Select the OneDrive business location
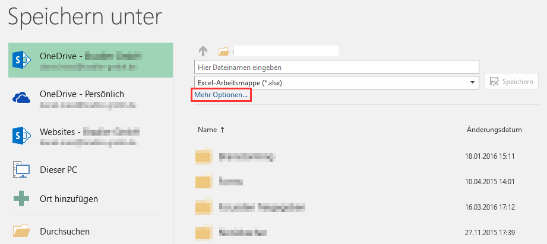The width and height of the screenshot is (547, 244). (90, 60)
